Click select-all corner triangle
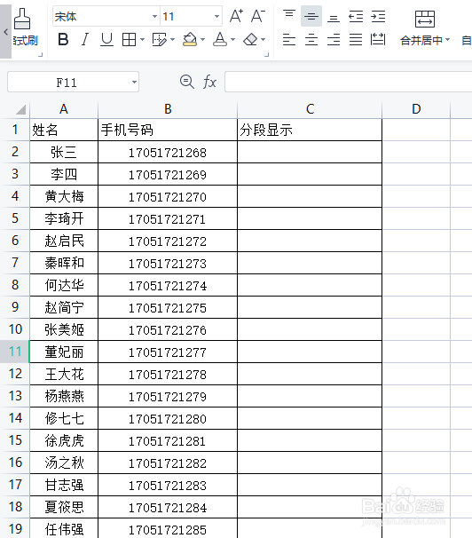Screen dimensions: 472x538 tap(20, 109)
